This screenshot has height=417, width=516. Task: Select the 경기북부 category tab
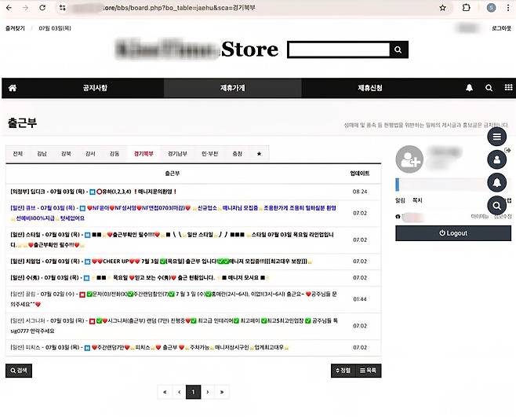(144, 154)
